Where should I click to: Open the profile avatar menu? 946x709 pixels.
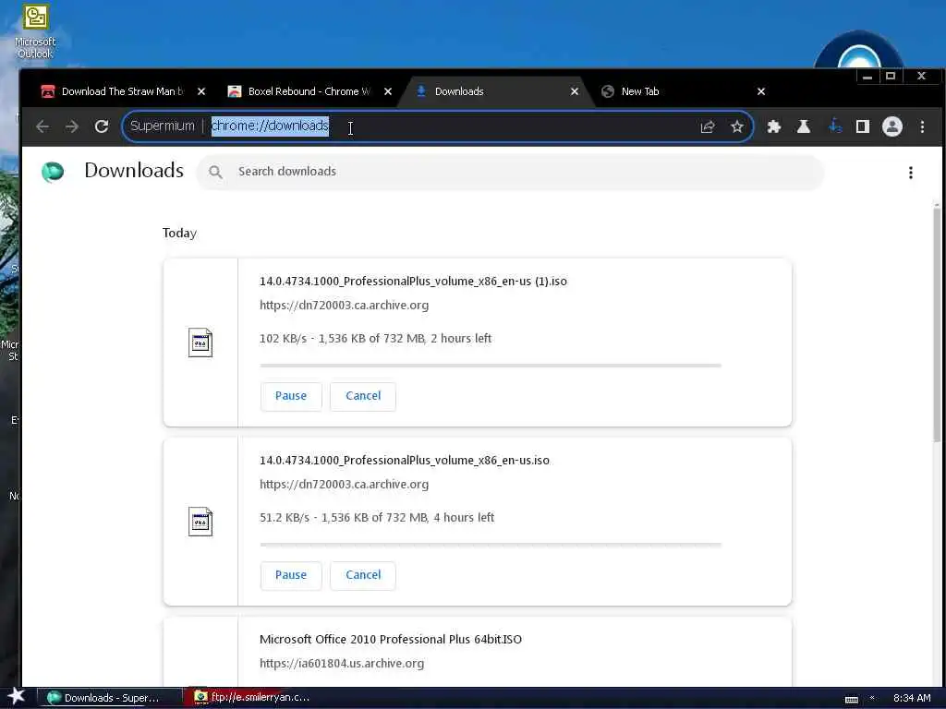click(x=892, y=126)
